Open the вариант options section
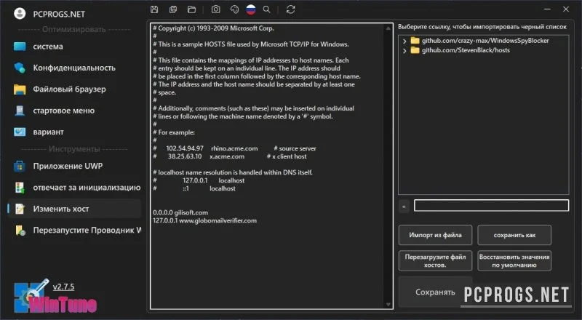The height and width of the screenshot is (320, 582). [x=74, y=132]
